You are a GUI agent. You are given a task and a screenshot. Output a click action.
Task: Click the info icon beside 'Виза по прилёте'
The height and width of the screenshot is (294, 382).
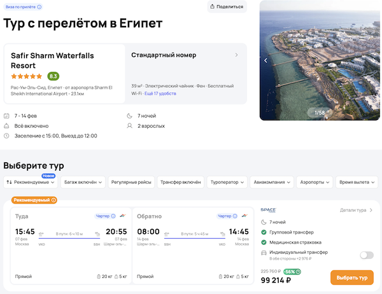click(39, 7)
